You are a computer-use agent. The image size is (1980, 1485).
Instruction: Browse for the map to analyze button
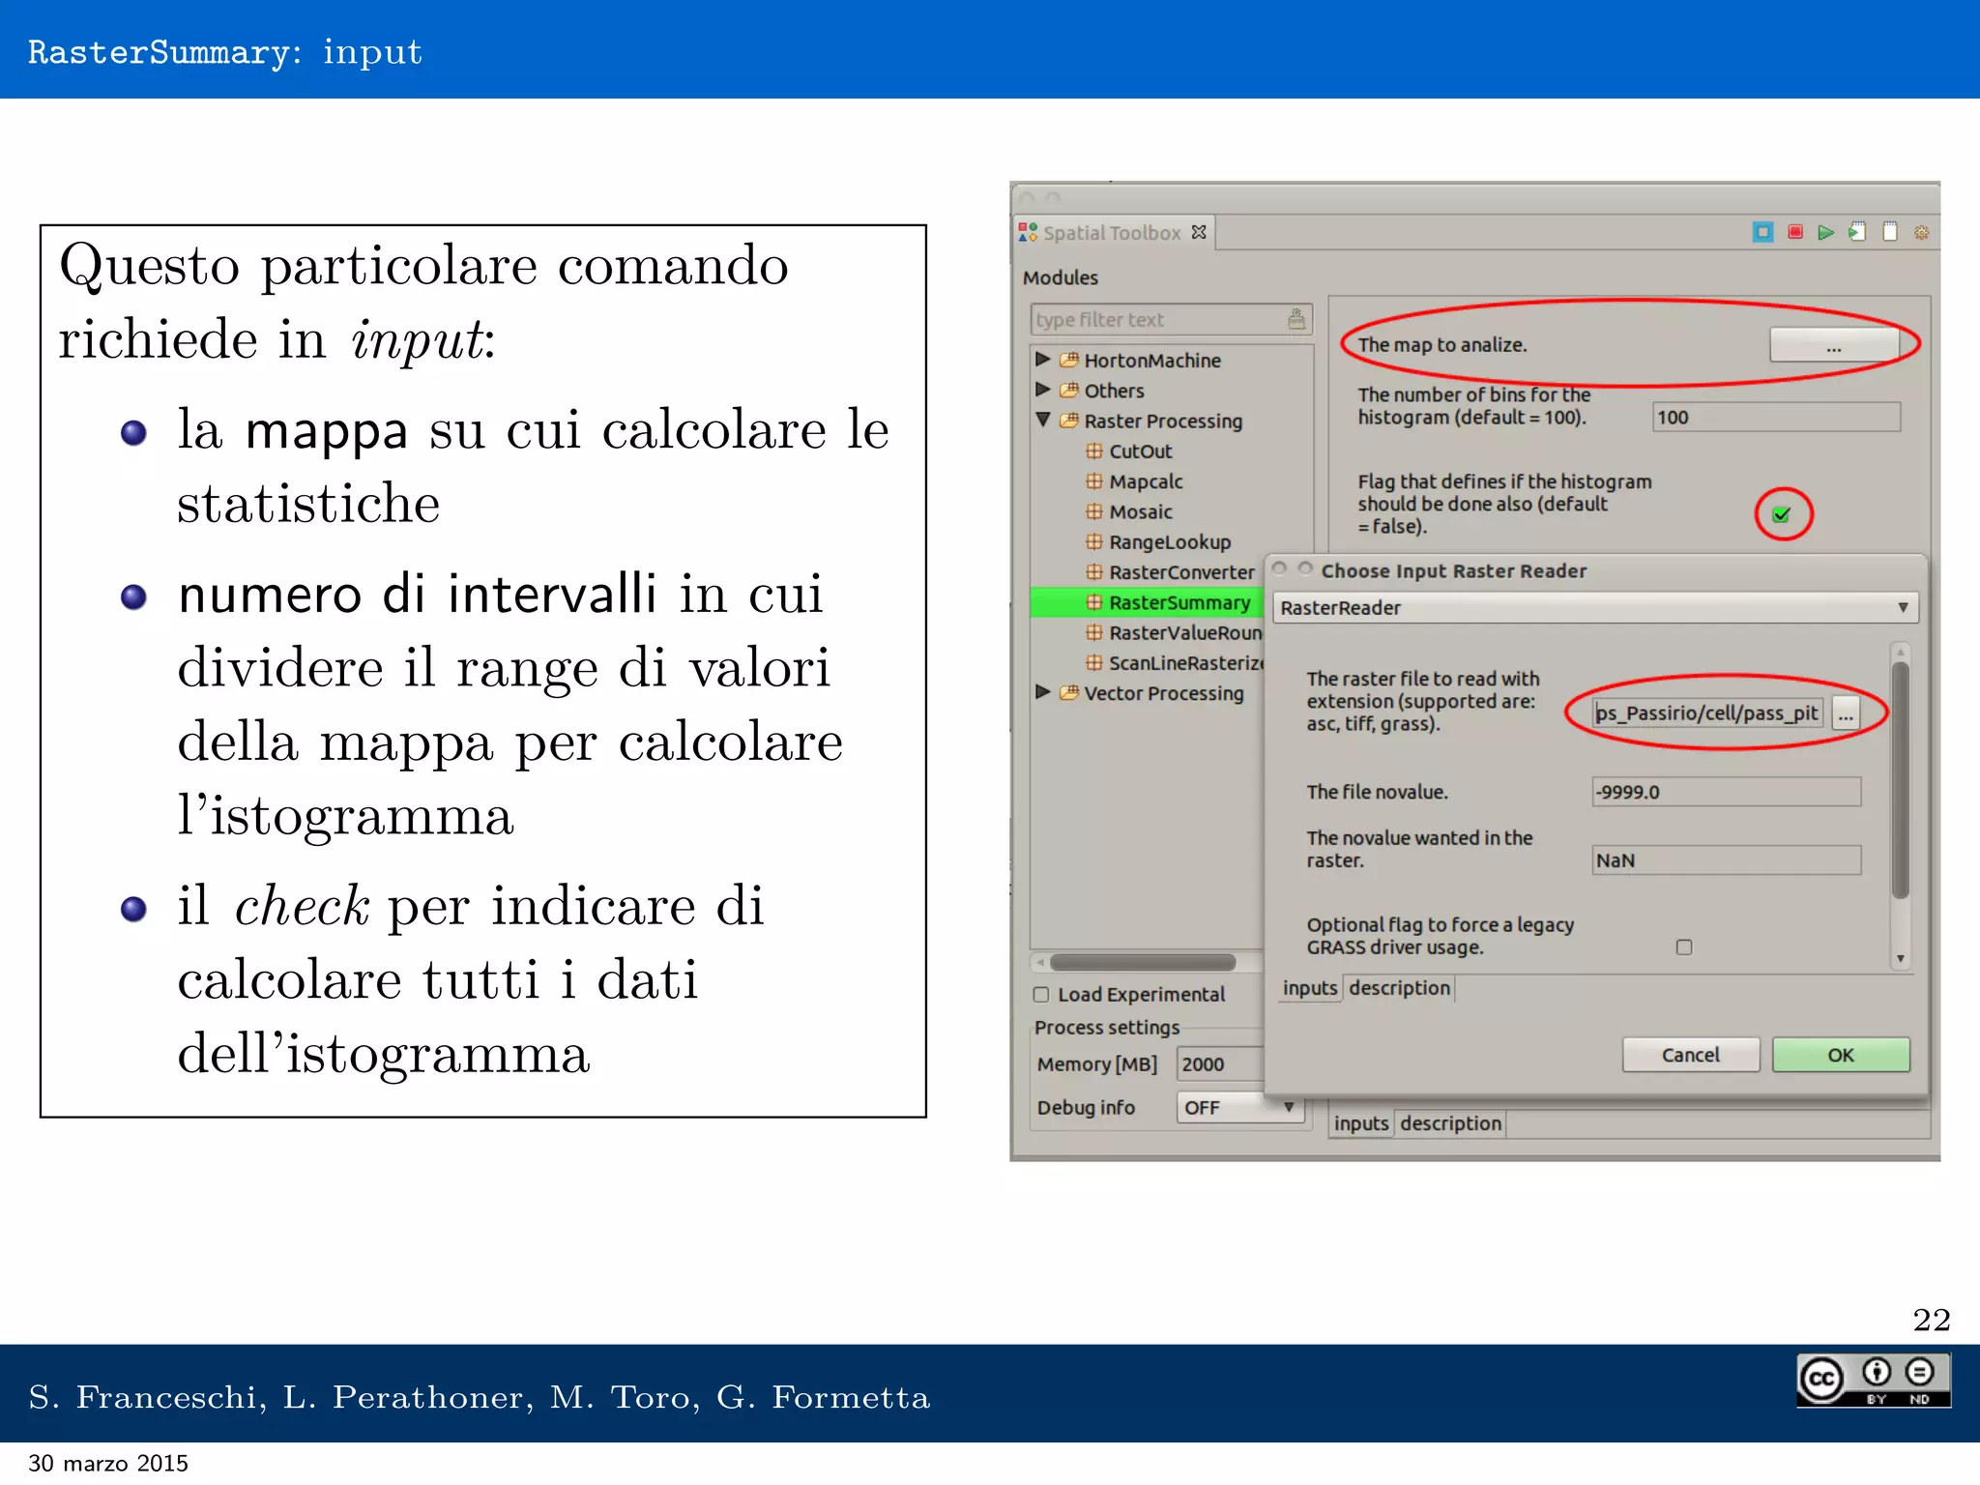click(x=1834, y=345)
